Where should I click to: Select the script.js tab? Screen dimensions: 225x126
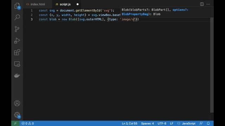point(65,4)
